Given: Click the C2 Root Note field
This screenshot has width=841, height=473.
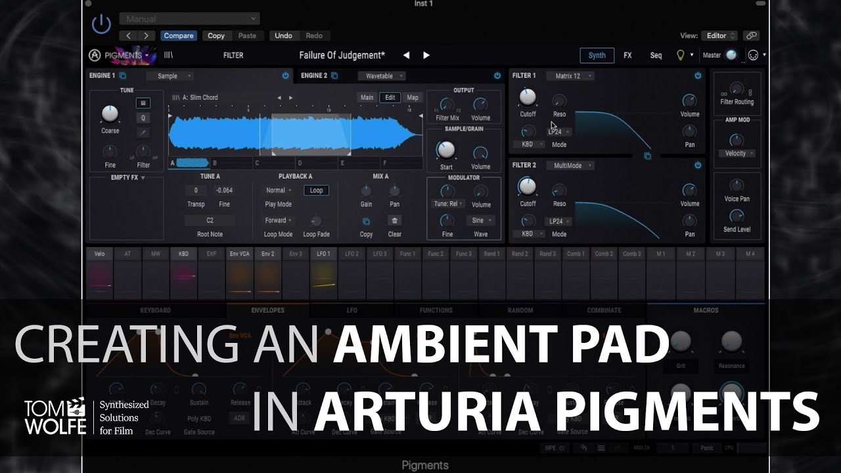Looking at the screenshot, I should point(210,221).
